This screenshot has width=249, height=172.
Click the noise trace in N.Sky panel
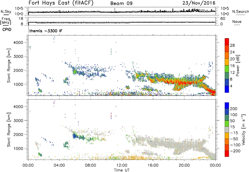122,12
